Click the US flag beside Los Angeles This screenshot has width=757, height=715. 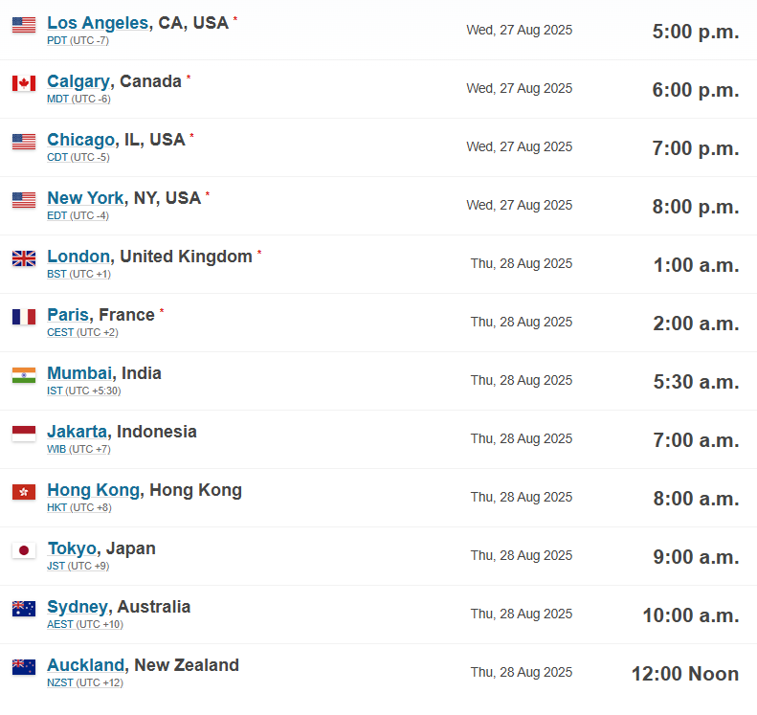(24, 25)
